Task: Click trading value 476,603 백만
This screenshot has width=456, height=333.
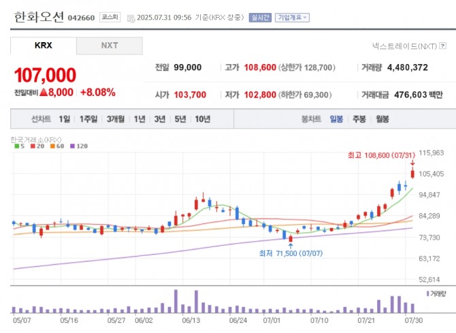Action: (419, 95)
